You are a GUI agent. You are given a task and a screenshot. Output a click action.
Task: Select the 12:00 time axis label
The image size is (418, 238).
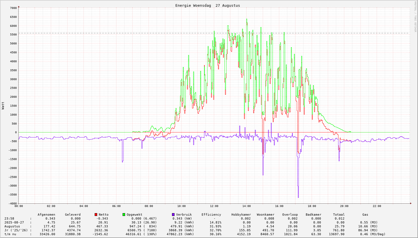click(214, 206)
